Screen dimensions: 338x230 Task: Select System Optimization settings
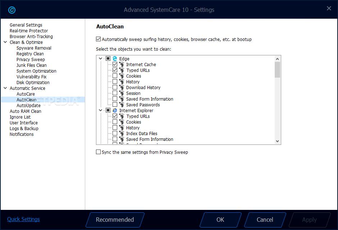(x=36, y=71)
